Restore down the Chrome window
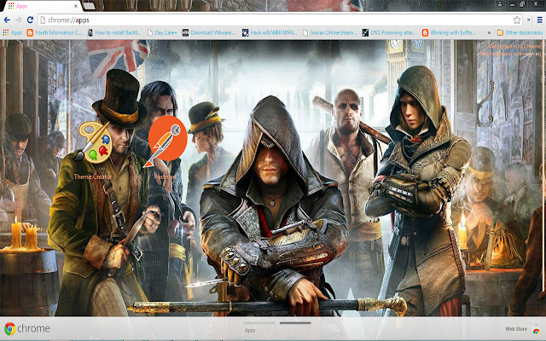The image size is (546, 341). point(522,4)
